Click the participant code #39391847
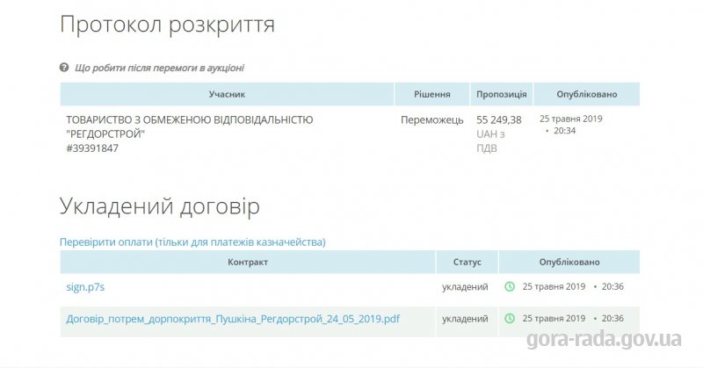 [x=92, y=148]
